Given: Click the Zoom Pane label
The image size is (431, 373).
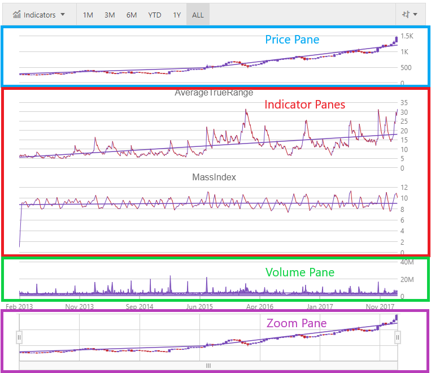Looking at the screenshot, I should (x=297, y=323).
